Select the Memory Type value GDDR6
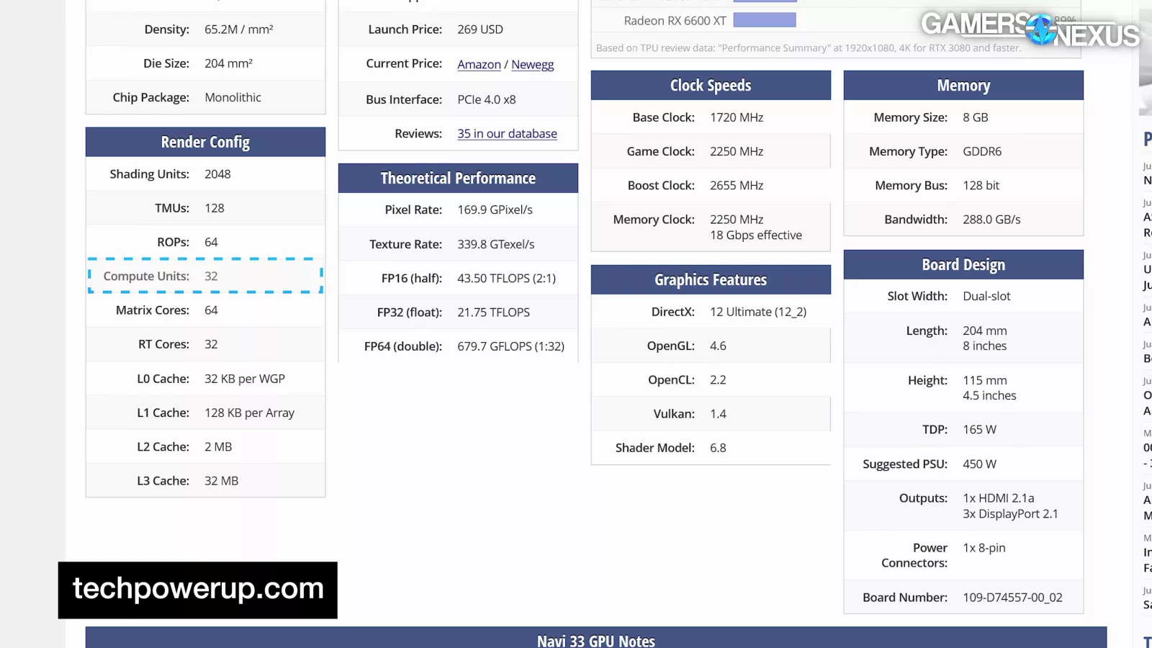 (x=982, y=151)
